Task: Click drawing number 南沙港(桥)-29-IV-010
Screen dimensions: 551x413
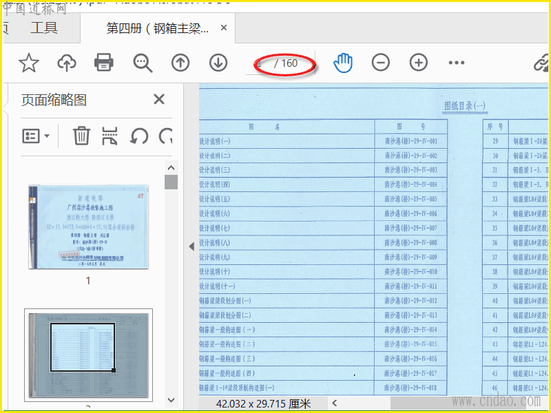Action: tap(410, 272)
